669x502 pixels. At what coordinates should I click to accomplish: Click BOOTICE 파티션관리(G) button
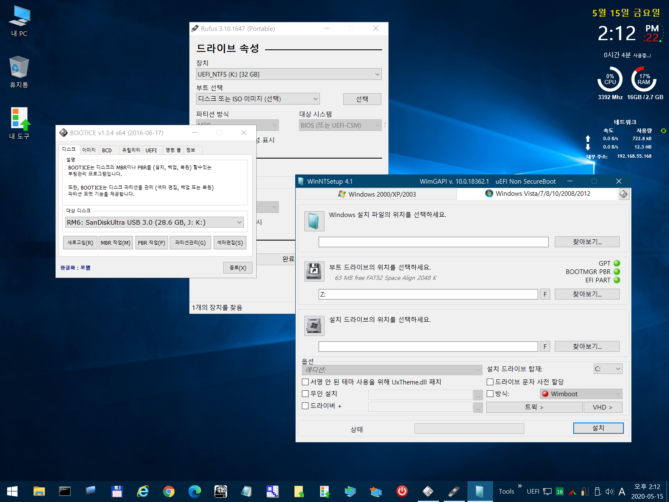pyautogui.click(x=190, y=243)
